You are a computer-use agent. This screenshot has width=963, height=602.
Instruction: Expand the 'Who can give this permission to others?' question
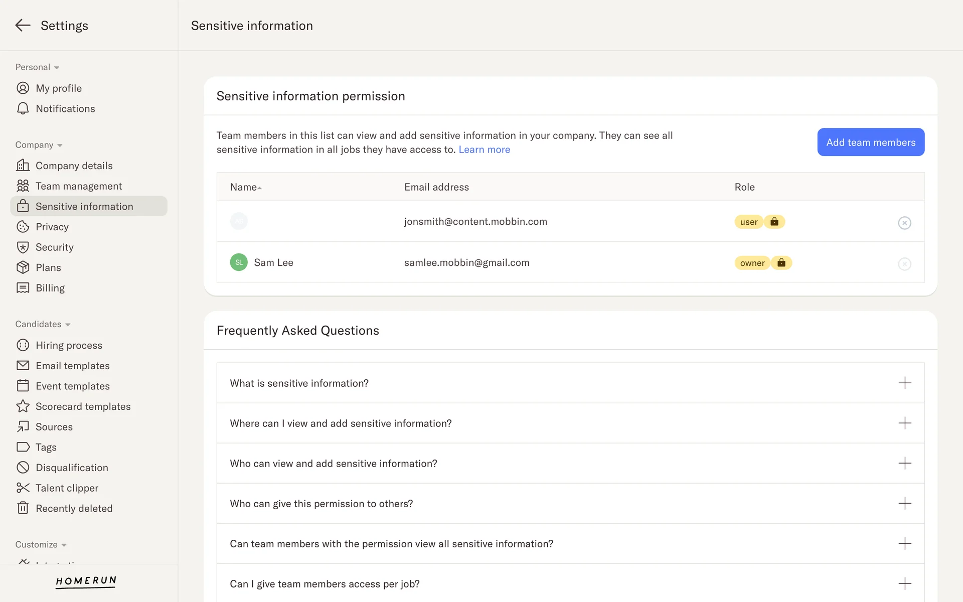click(904, 504)
